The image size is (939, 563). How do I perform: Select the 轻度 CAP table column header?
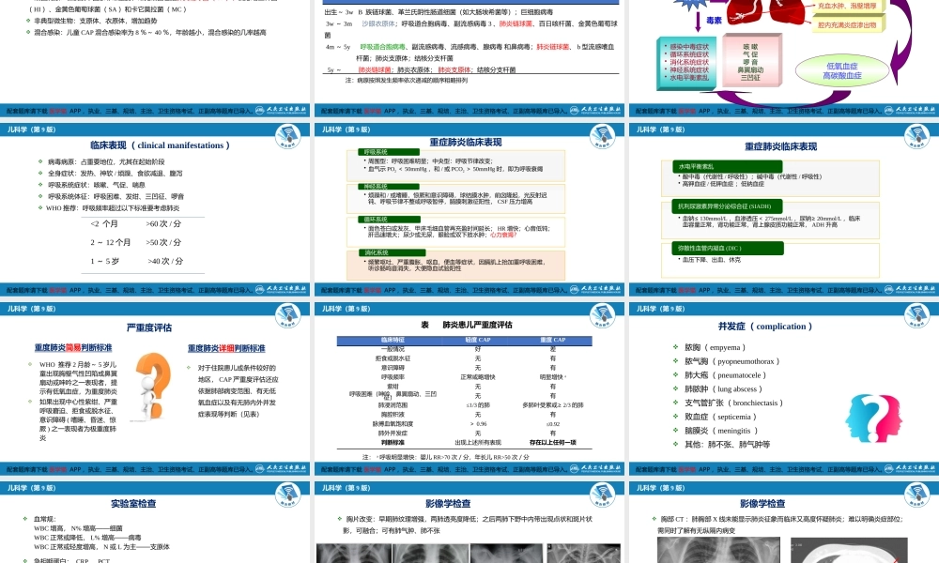pos(478,339)
